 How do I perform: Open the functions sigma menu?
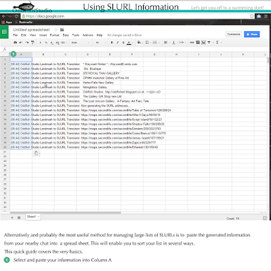click(217, 43)
